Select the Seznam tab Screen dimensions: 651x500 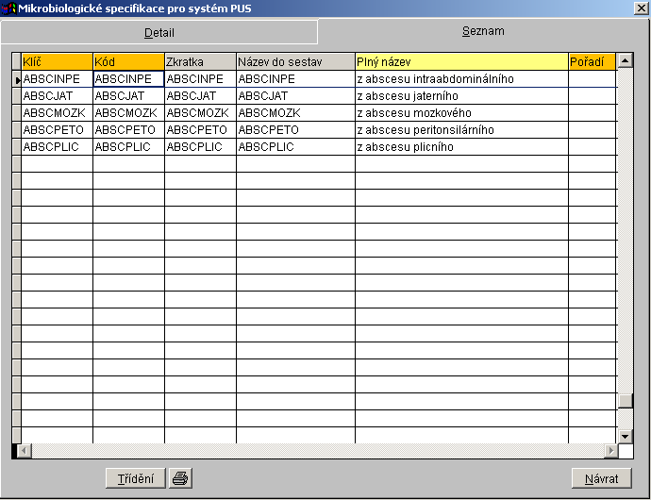click(483, 31)
